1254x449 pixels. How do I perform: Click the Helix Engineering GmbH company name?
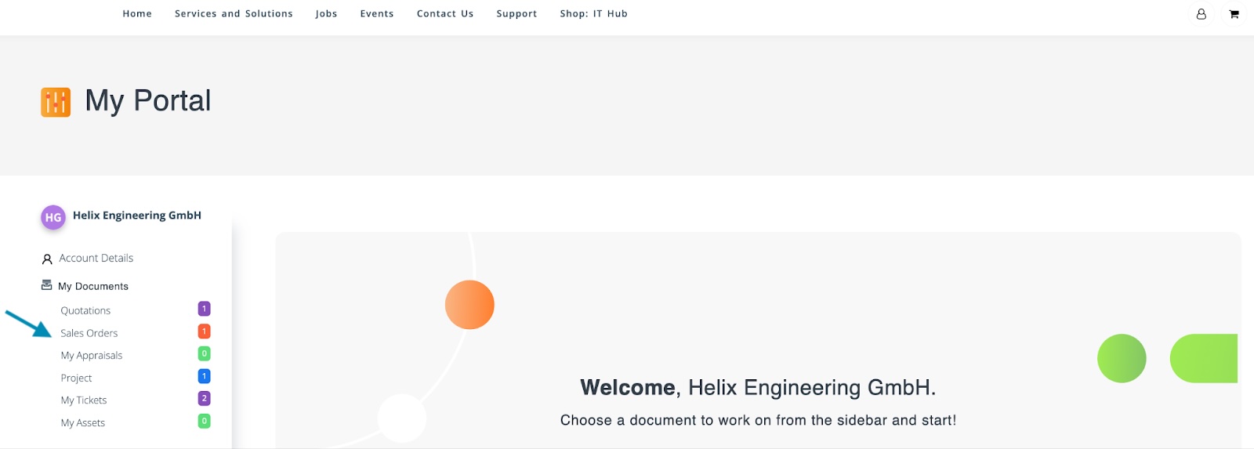(x=137, y=215)
